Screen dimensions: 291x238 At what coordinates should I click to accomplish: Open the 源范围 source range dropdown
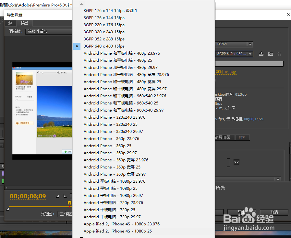[x=65, y=214]
